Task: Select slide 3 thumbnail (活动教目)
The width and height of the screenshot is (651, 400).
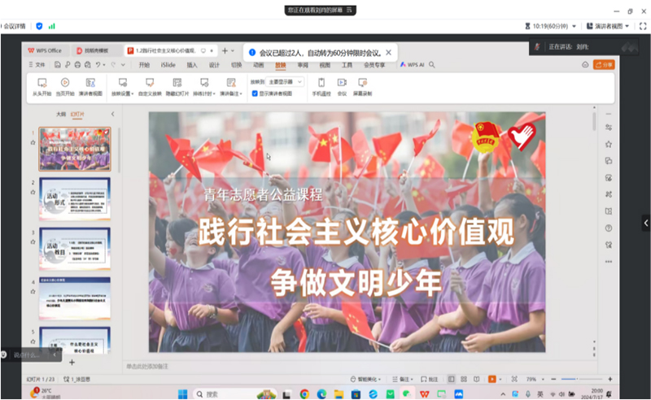Action: [x=75, y=249]
